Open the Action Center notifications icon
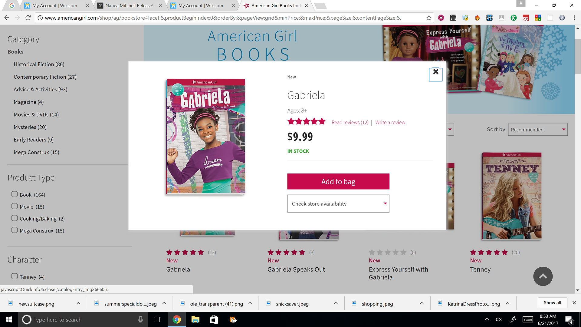The image size is (581, 327). pos(569,319)
